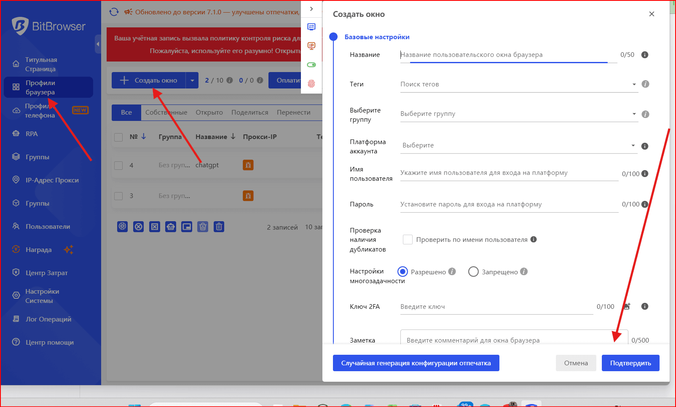
Task: Click the orange IP monitor icon
Action: tap(311, 46)
